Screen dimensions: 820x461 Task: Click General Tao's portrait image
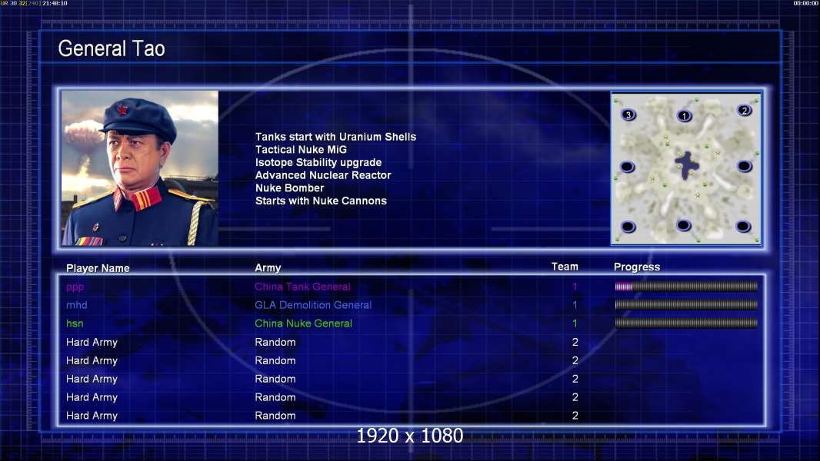(140, 168)
